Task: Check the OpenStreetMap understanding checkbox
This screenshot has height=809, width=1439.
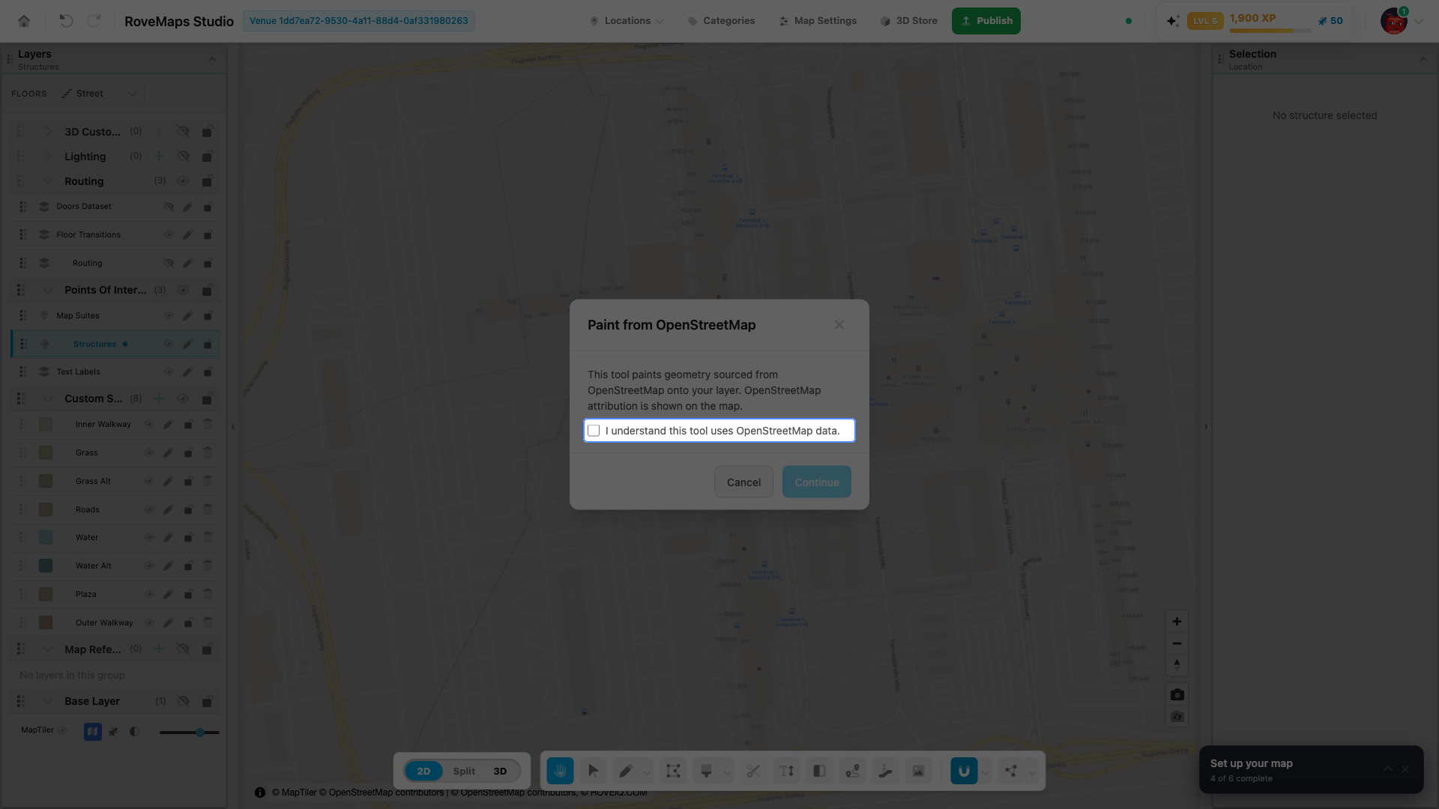Action: [594, 431]
